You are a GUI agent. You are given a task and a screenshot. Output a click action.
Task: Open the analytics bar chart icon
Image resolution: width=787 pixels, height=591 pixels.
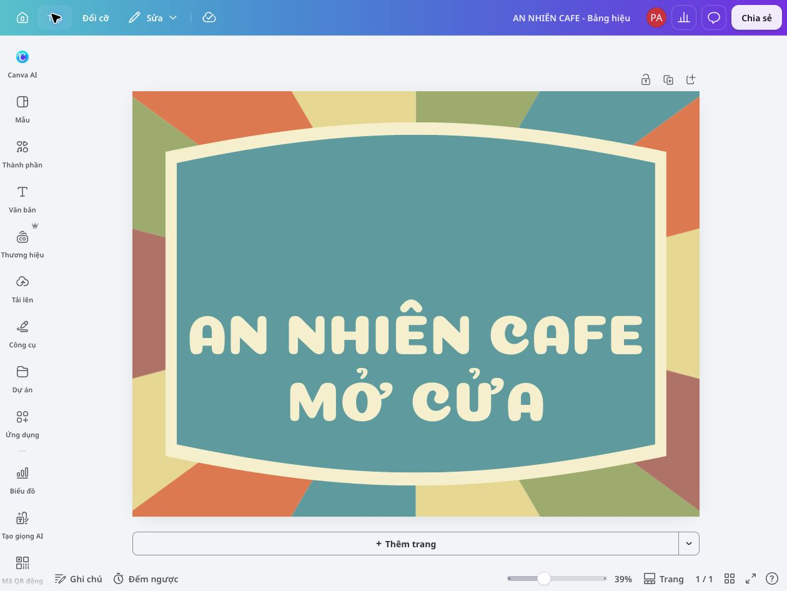(684, 17)
